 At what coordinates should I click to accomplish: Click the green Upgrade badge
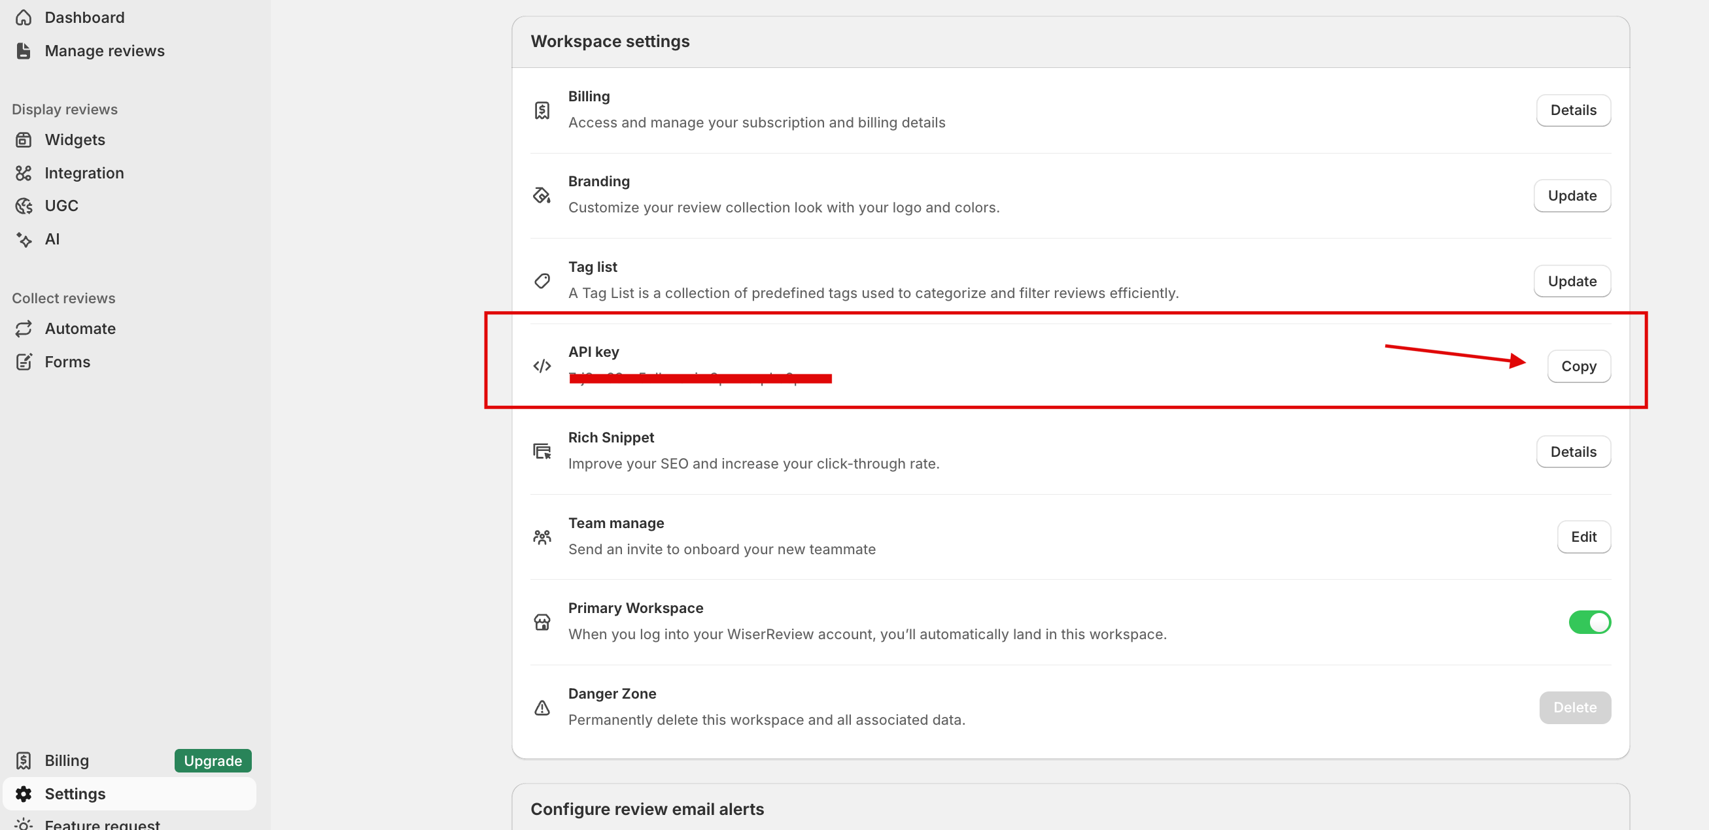[213, 760]
